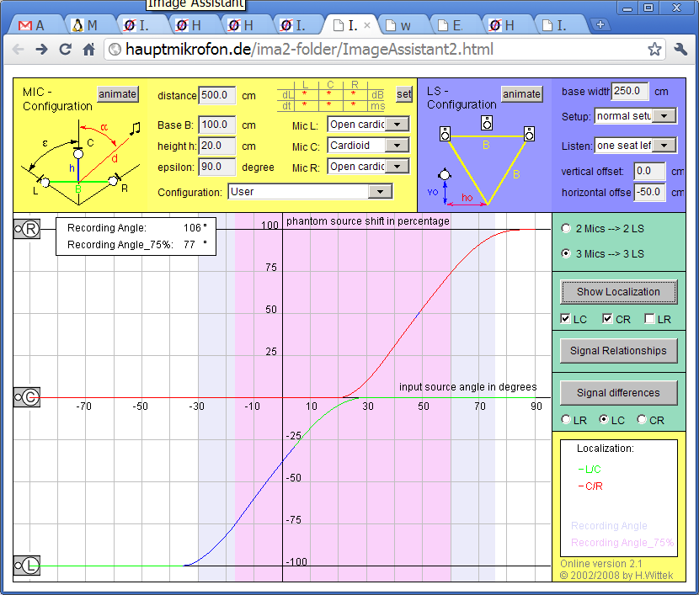Click the green L/C legend entry
Screen dimensions: 699x595
click(590, 469)
